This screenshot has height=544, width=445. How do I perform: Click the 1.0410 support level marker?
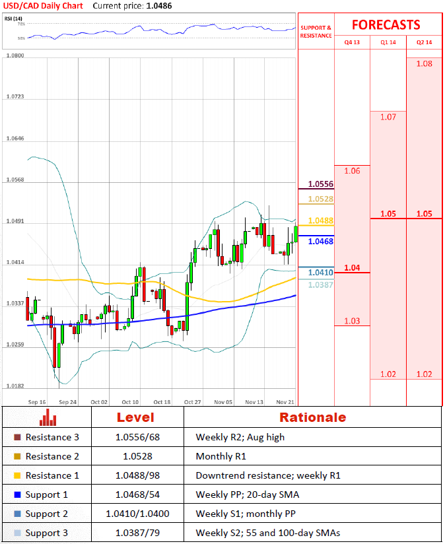click(x=321, y=272)
